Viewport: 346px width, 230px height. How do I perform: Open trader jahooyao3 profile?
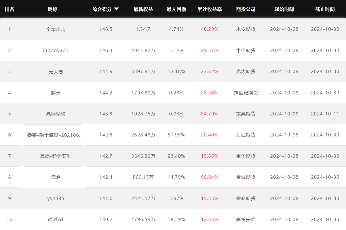[56, 50]
